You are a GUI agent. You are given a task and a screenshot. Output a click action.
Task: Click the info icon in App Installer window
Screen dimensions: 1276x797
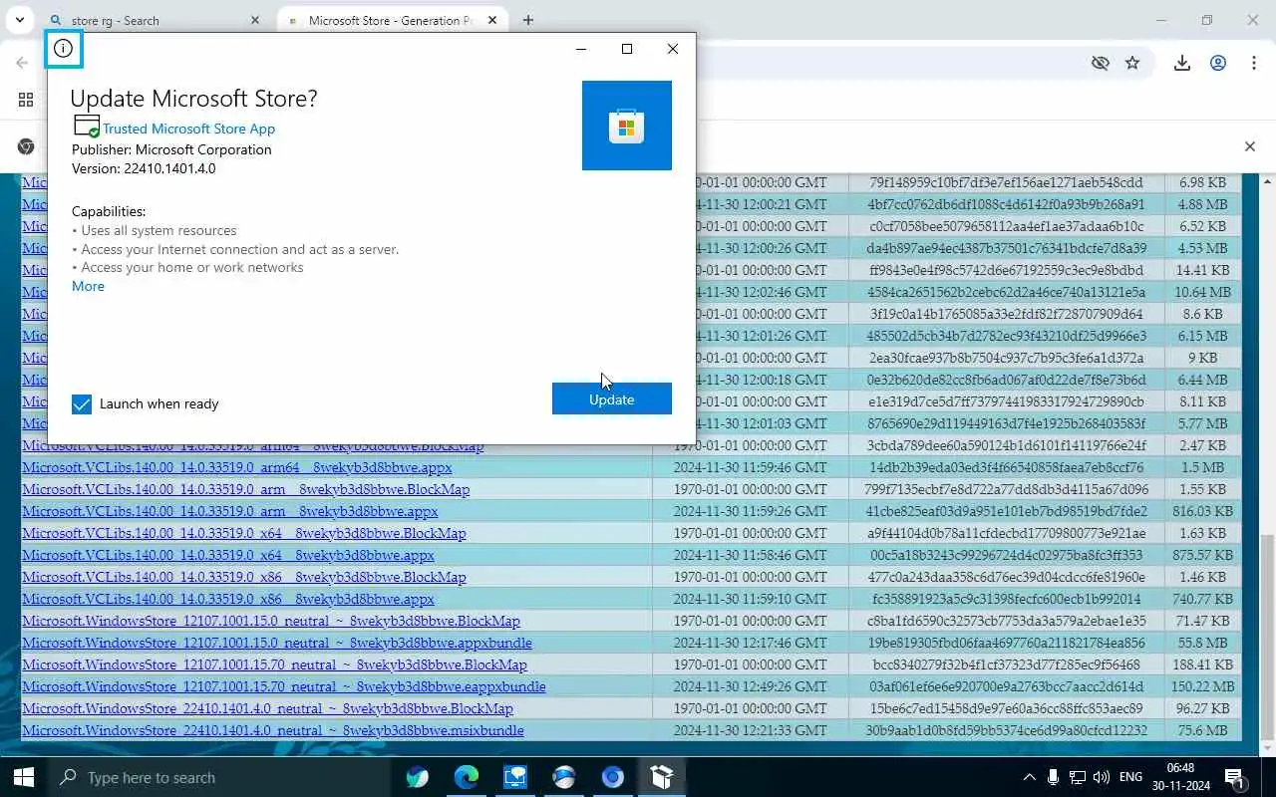pyautogui.click(x=64, y=49)
